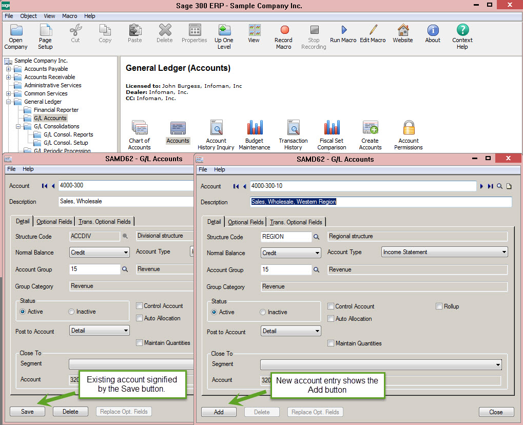523x425 pixels.
Task: Click the View toolbar icon
Action: [254, 30]
